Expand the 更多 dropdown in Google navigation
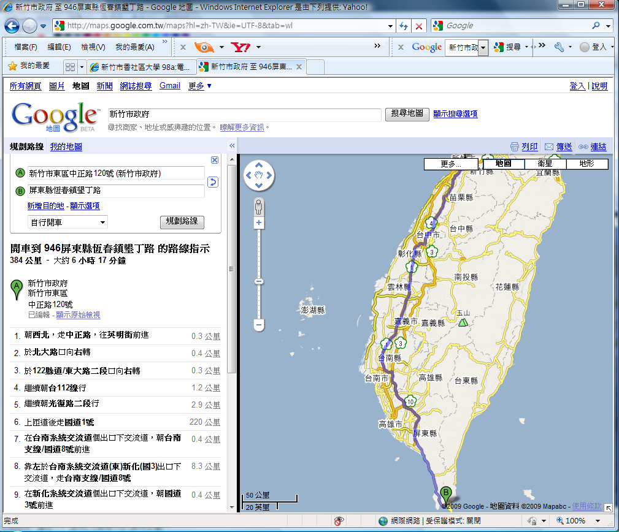 pos(200,86)
